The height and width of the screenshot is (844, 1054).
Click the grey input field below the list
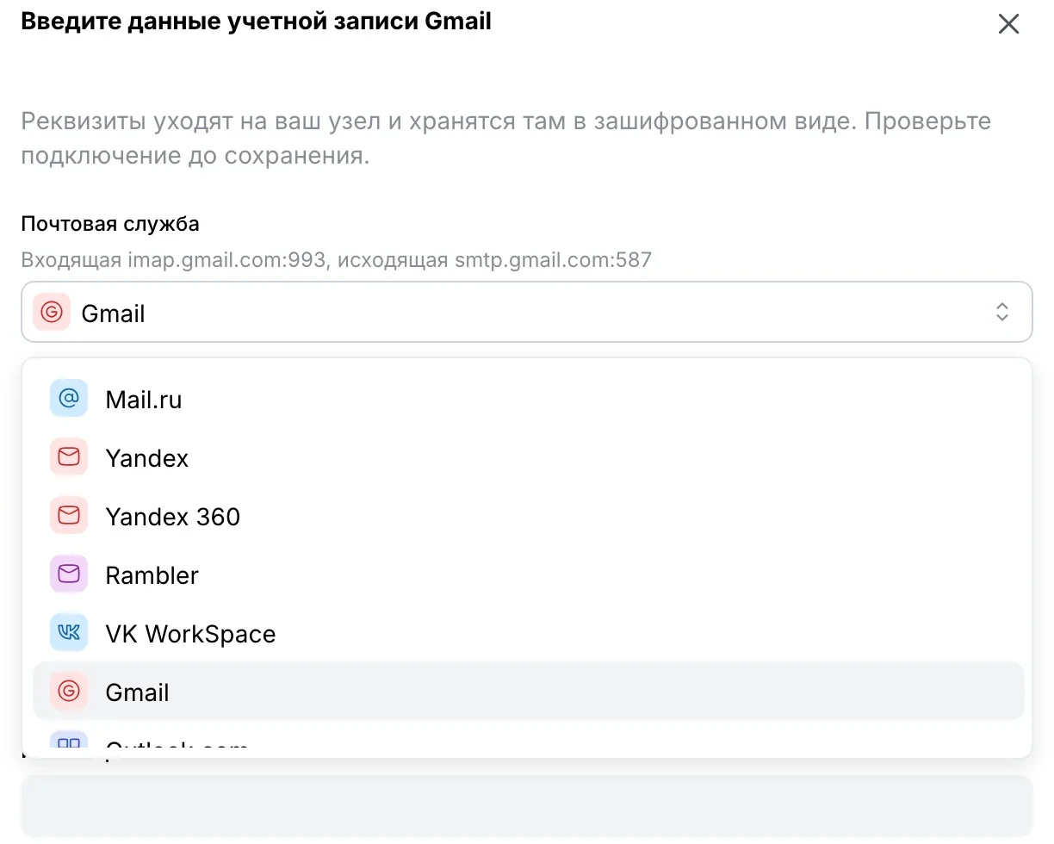tap(527, 805)
